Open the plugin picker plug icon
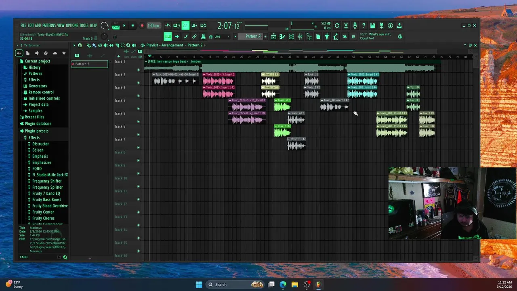The image size is (517, 291). click(x=327, y=36)
